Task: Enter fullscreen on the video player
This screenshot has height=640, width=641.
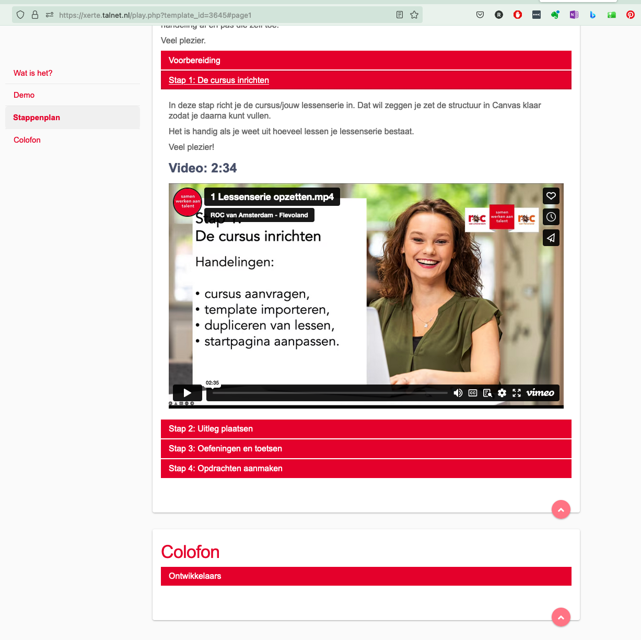Action: coord(517,393)
